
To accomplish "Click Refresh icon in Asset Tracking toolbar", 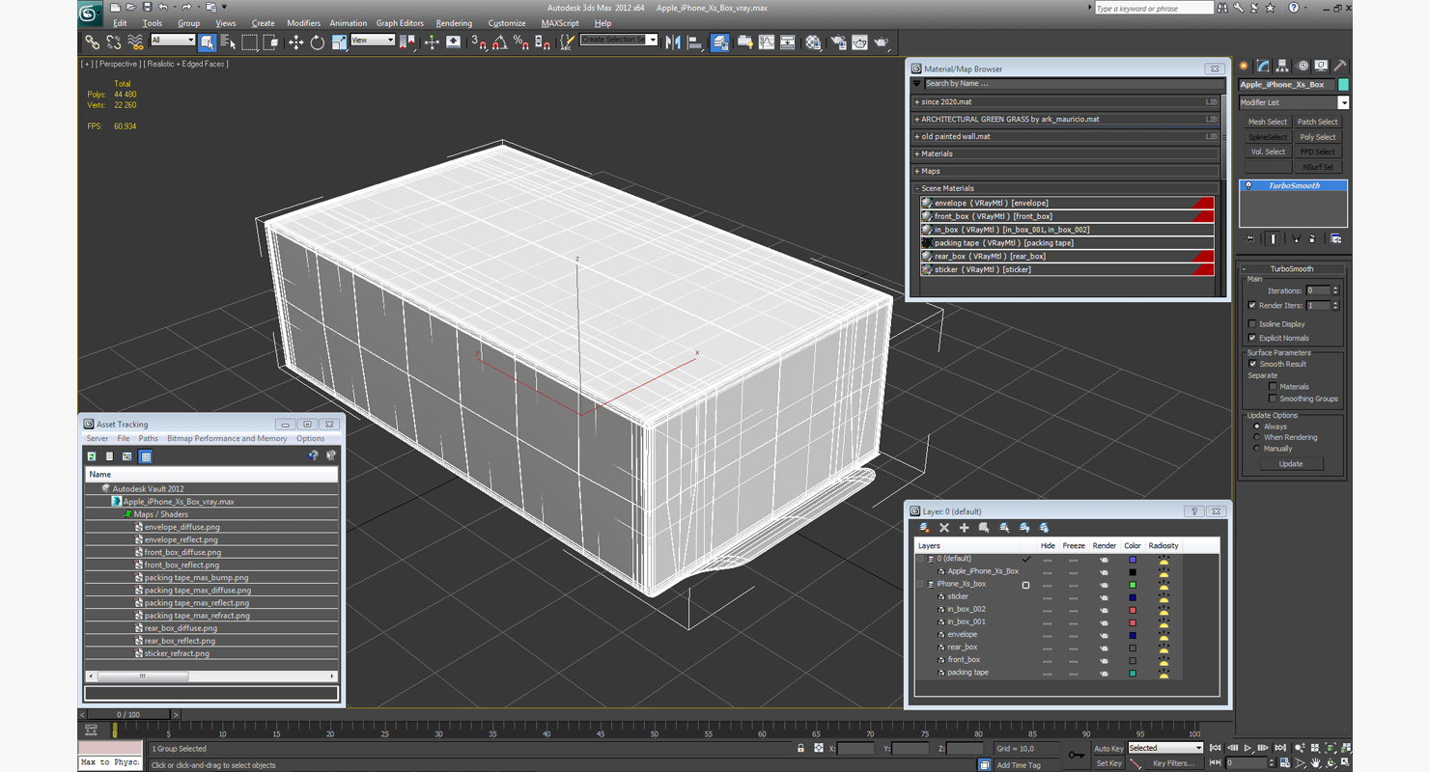I will 92,456.
